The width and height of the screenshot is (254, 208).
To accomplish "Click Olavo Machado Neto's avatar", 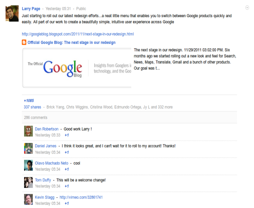I will [x=28, y=165].
